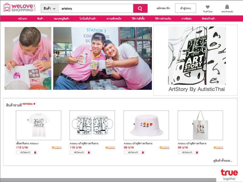Viewport: 243px width, 182px height.
Task: Click the red HOTDEAL star badge
Action: [x=29, y=104]
